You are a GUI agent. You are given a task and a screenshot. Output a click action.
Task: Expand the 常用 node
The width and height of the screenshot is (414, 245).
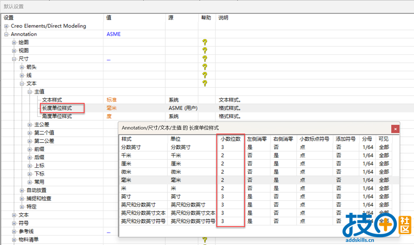pos(30,182)
